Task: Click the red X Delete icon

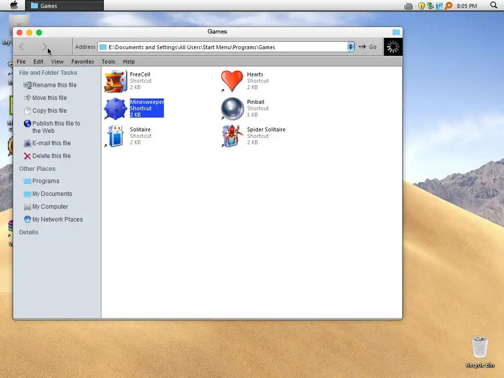Action: pos(28,156)
